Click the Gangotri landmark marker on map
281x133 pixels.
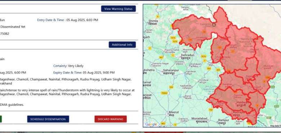point(214,24)
